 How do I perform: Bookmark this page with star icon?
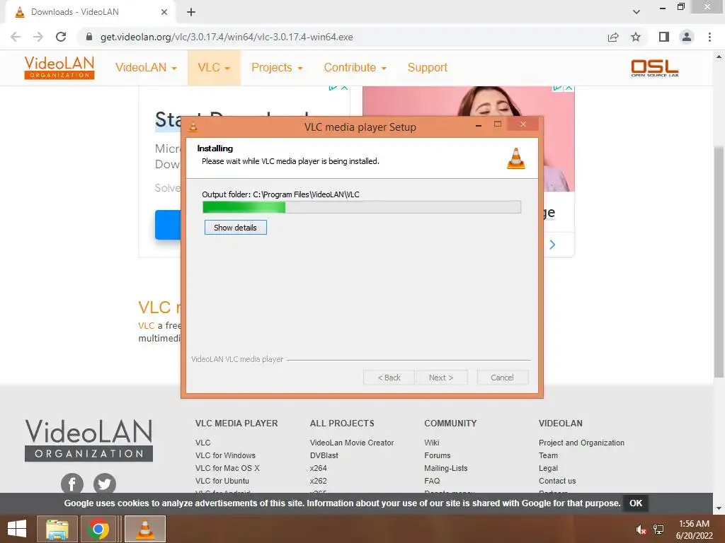[x=636, y=37]
